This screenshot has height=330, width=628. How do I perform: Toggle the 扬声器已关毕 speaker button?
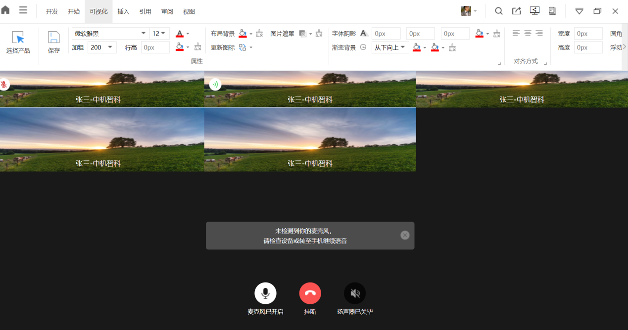pyautogui.click(x=355, y=293)
